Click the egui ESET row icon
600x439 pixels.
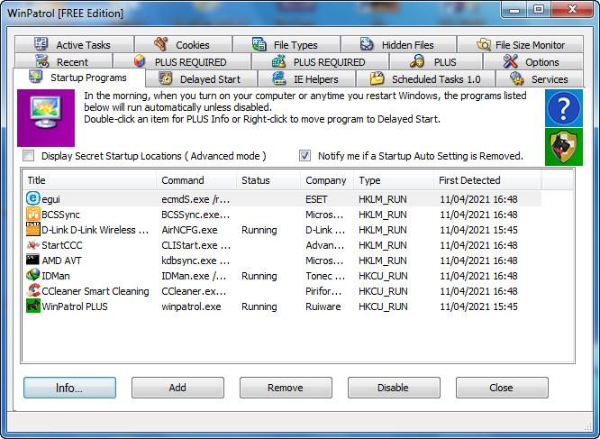click(x=33, y=198)
